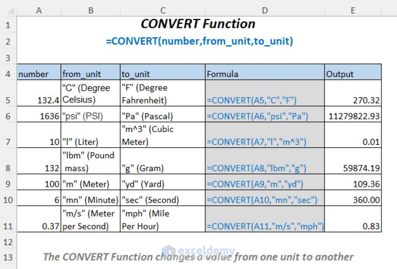Select the "mn" (Minute) cell
Viewport: 397px width, 269px height.
point(91,198)
